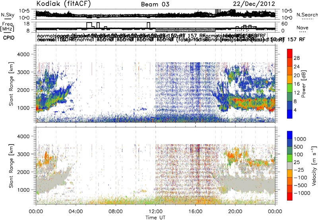Click the '18' frequency axis tick
318x220 pixels.
click(x=27, y=24)
